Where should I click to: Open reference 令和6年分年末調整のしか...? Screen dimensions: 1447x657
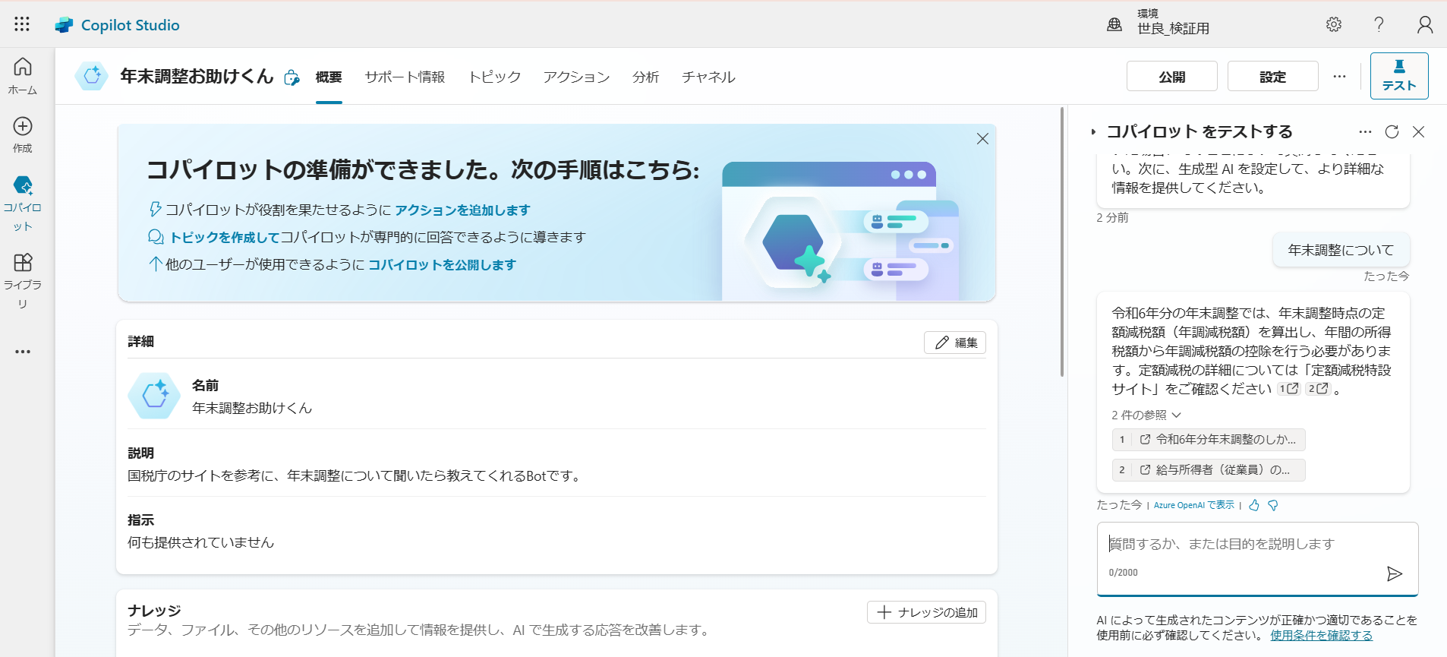pos(1209,440)
